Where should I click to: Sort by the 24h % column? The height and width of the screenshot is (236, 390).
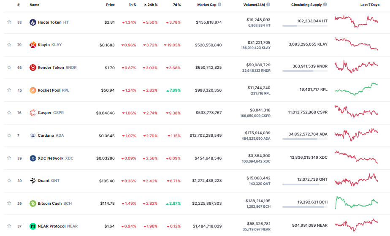tap(151, 5)
